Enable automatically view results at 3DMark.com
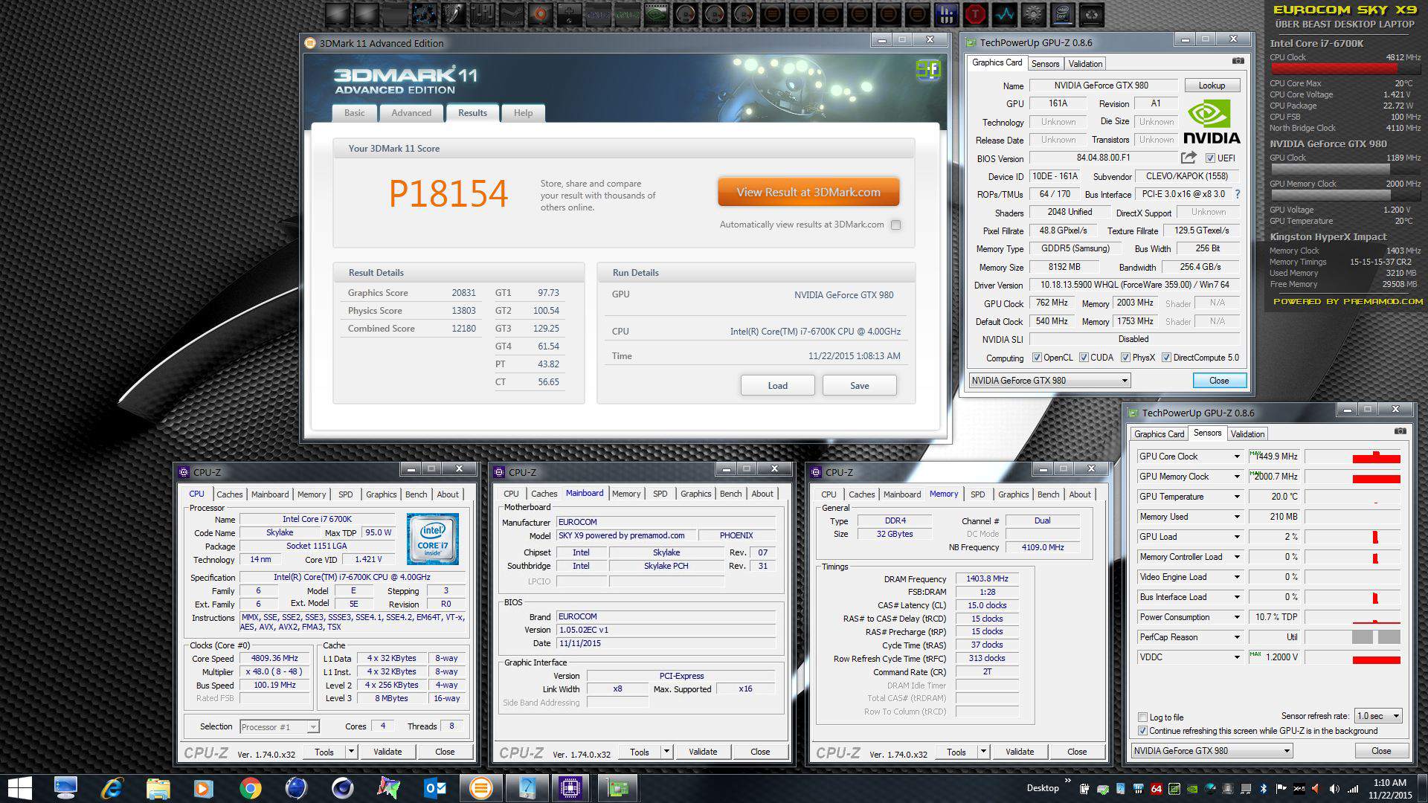 [x=895, y=225]
